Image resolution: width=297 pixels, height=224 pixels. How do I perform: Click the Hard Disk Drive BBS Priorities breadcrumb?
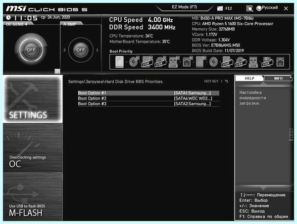point(134,82)
